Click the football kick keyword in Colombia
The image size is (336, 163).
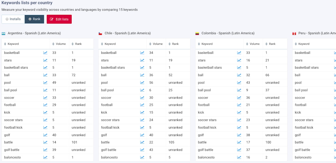click(207, 127)
